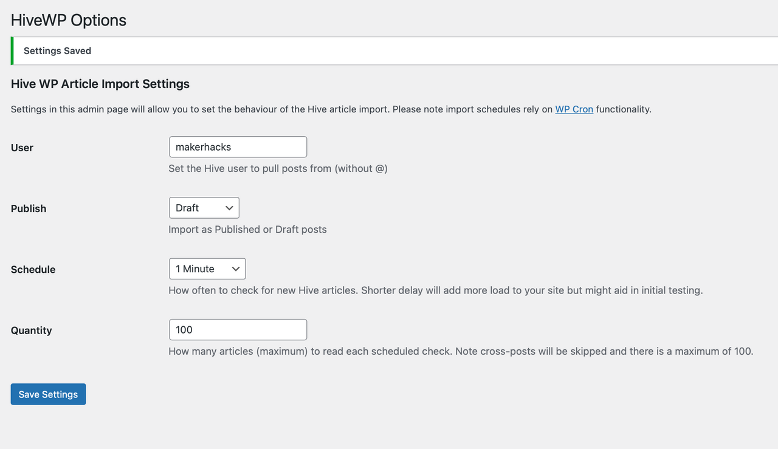
Task: Click the Settings Saved notice banner
Action: click(x=394, y=51)
